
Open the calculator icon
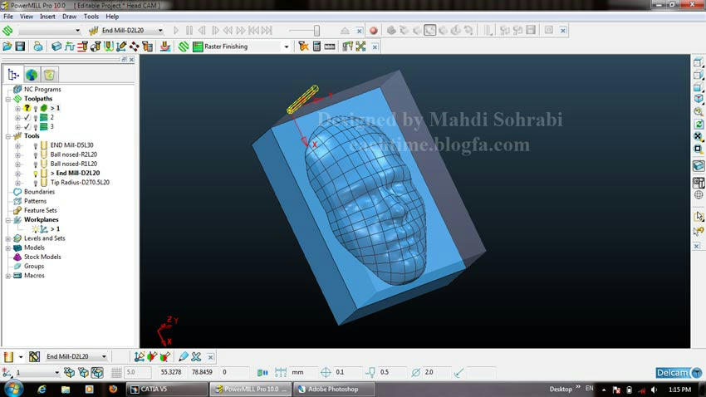pos(317,47)
